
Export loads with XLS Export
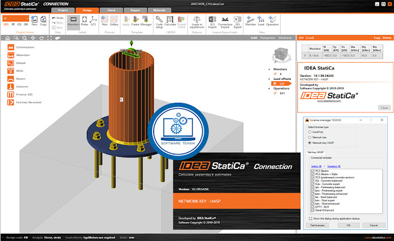[238, 22]
